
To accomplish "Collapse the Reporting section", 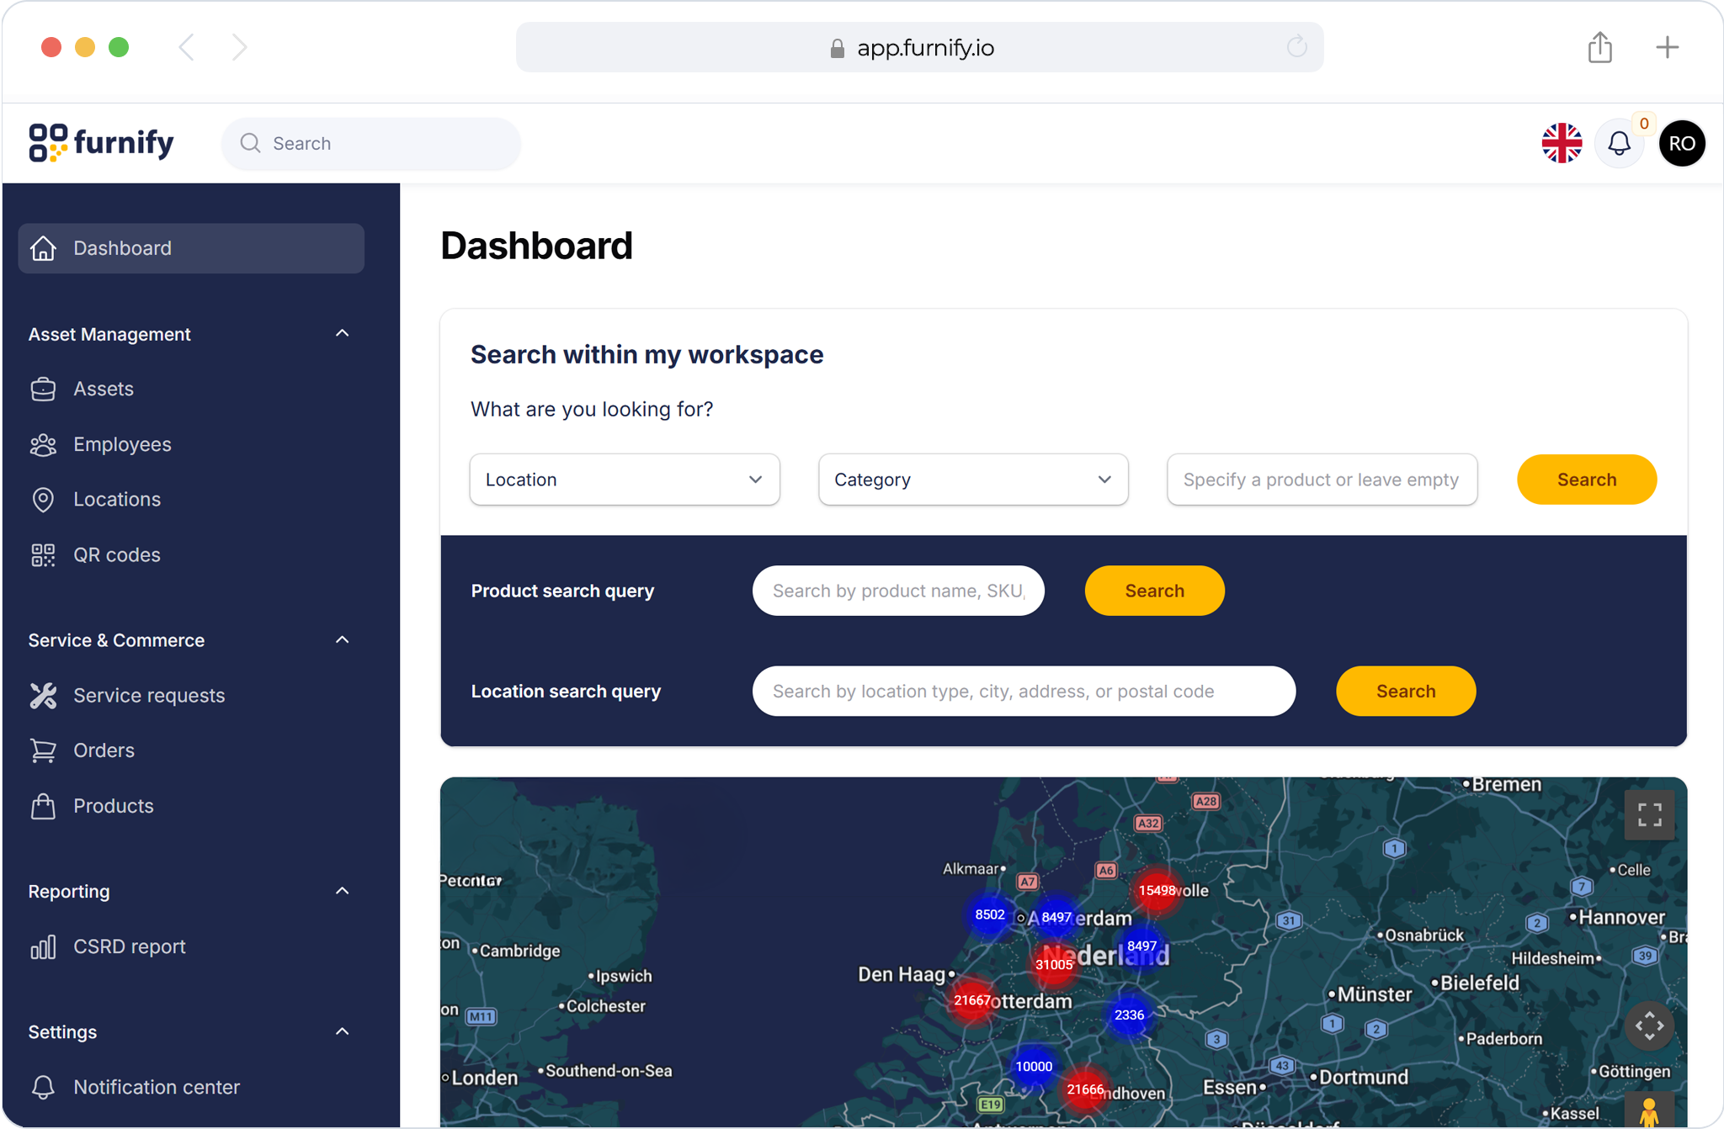I will 342,890.
